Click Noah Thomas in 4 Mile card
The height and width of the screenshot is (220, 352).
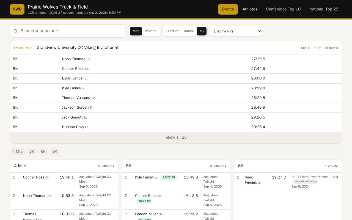35,196
